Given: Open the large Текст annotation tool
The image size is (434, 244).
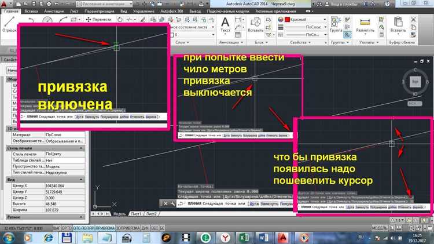Looking at the screenshot, I should [x=225, y=25].
